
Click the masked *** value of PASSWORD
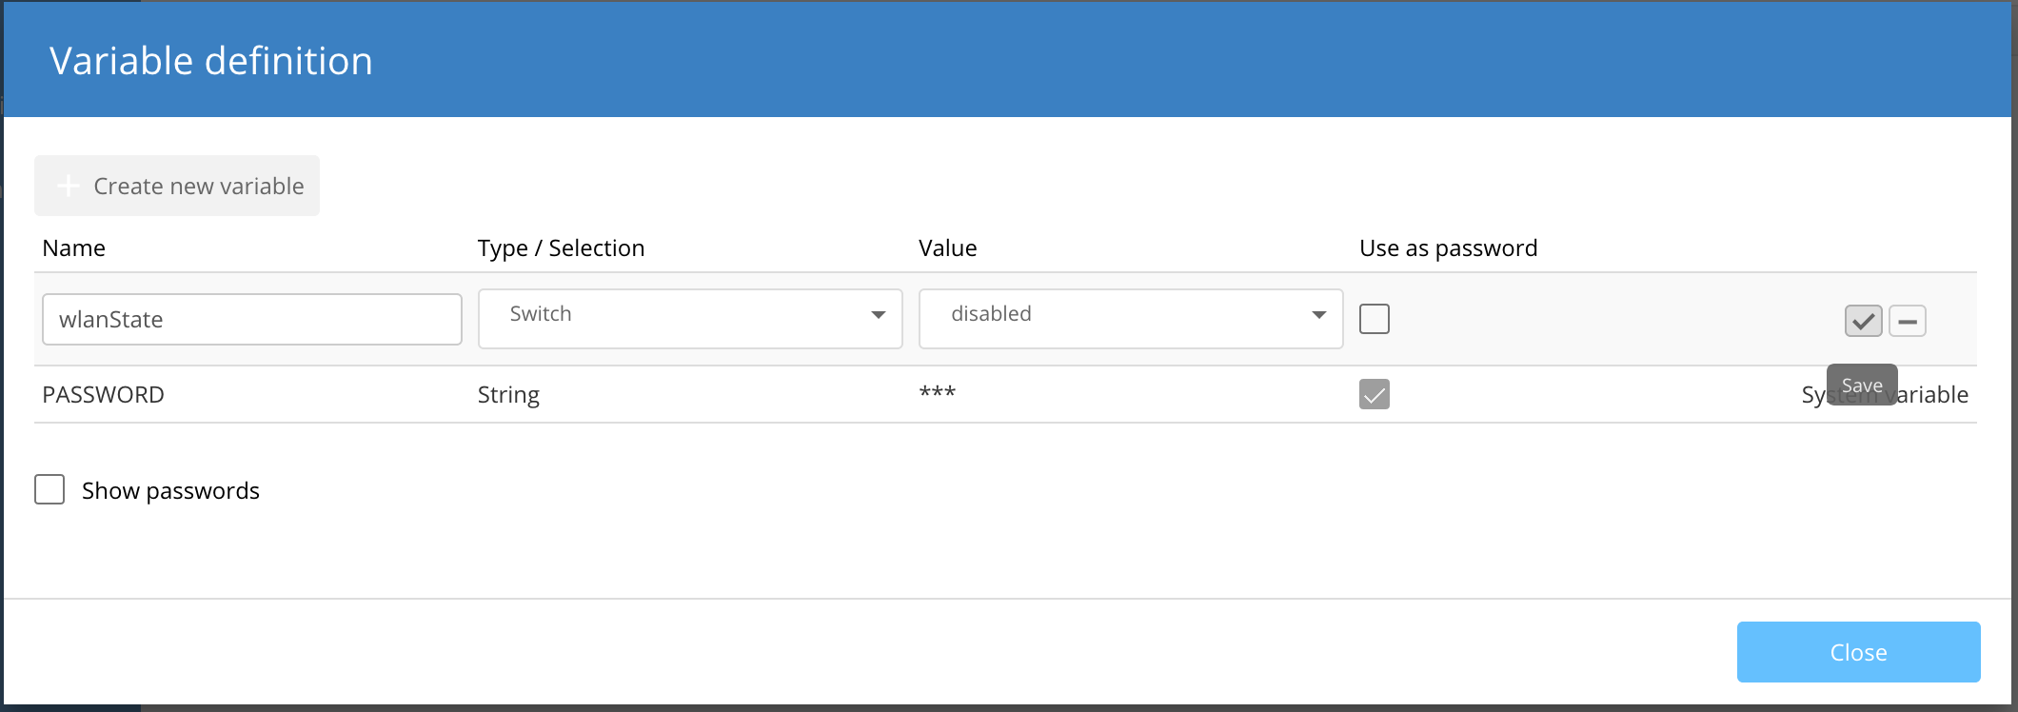pos(937,393)
